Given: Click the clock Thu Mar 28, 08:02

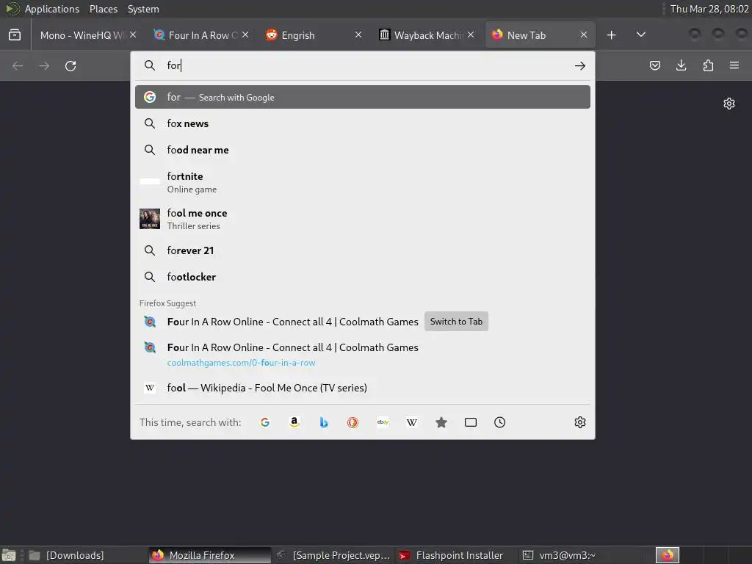Looking at the screenshot, I should click(709, 9).
